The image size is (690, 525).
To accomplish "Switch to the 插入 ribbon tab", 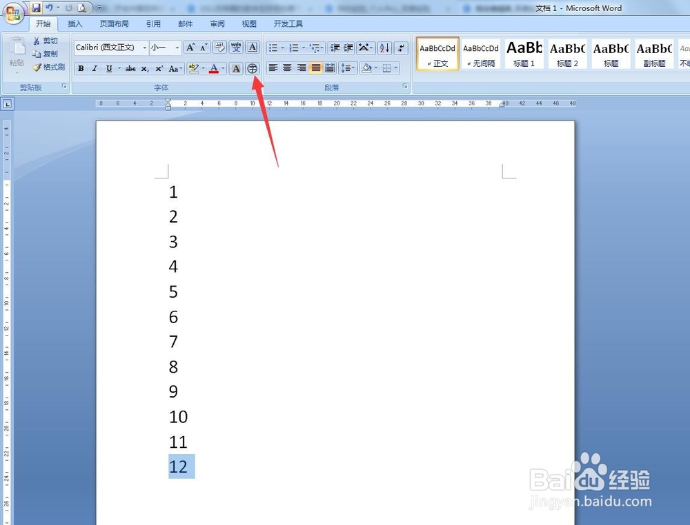I will coord(75,23).
